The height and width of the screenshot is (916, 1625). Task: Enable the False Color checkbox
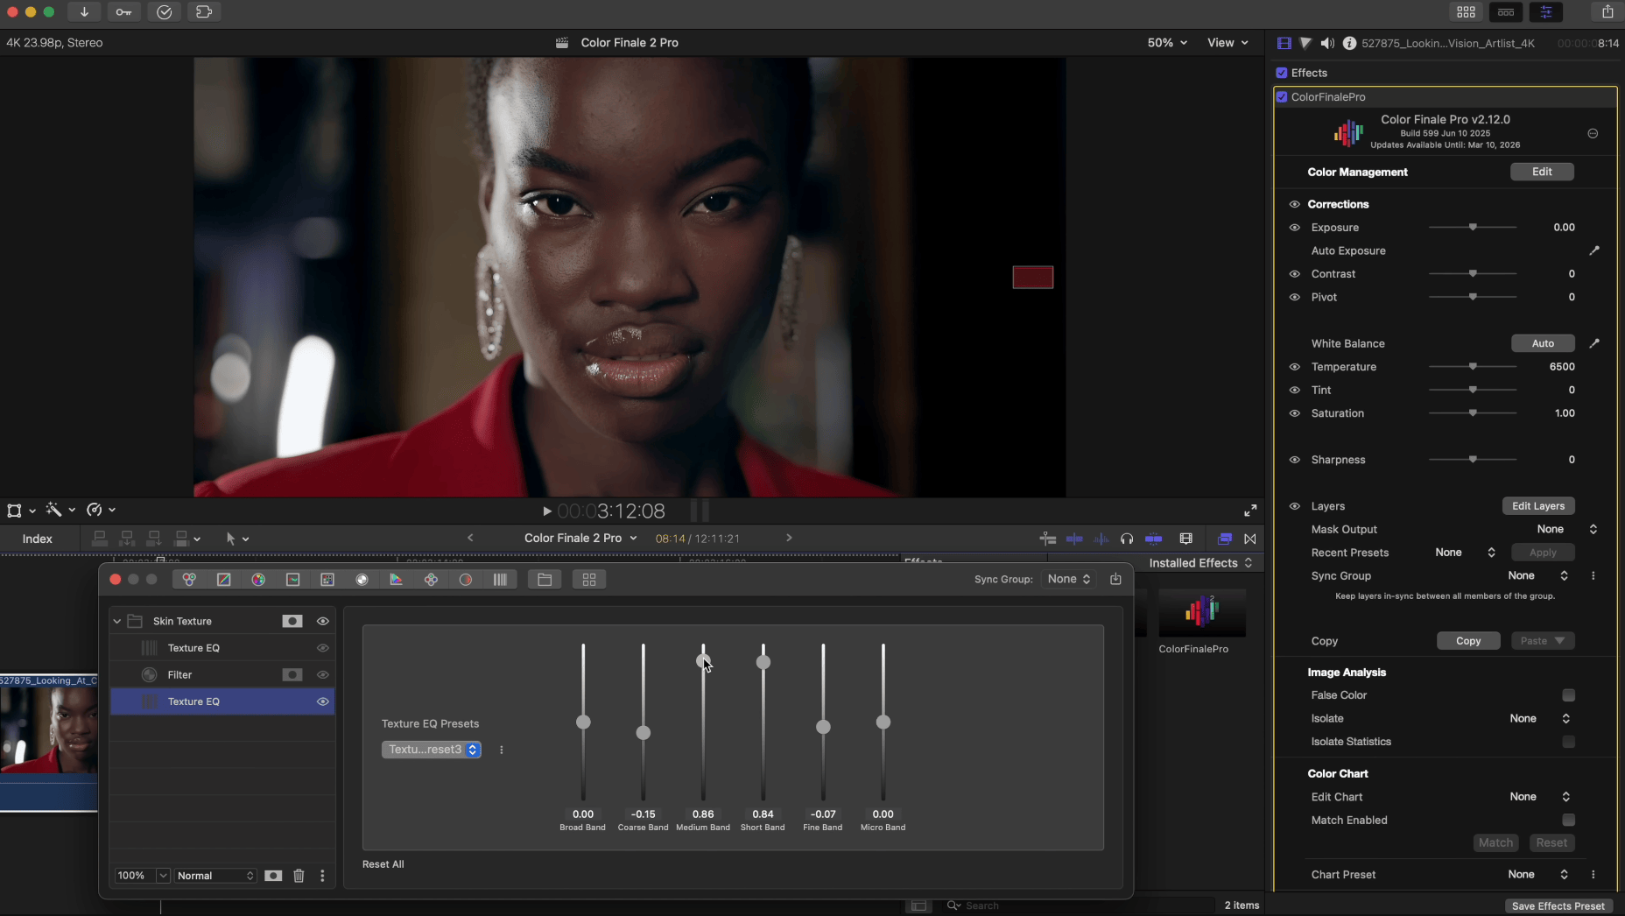(x=1568, y=695)
